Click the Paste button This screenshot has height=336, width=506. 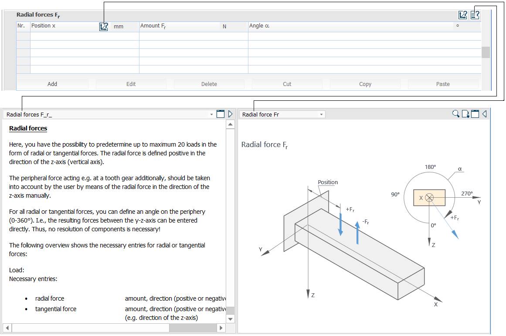click(x=443, y=84)
